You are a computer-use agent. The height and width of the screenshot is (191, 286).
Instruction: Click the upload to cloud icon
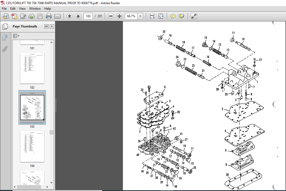tap(32, 16)
